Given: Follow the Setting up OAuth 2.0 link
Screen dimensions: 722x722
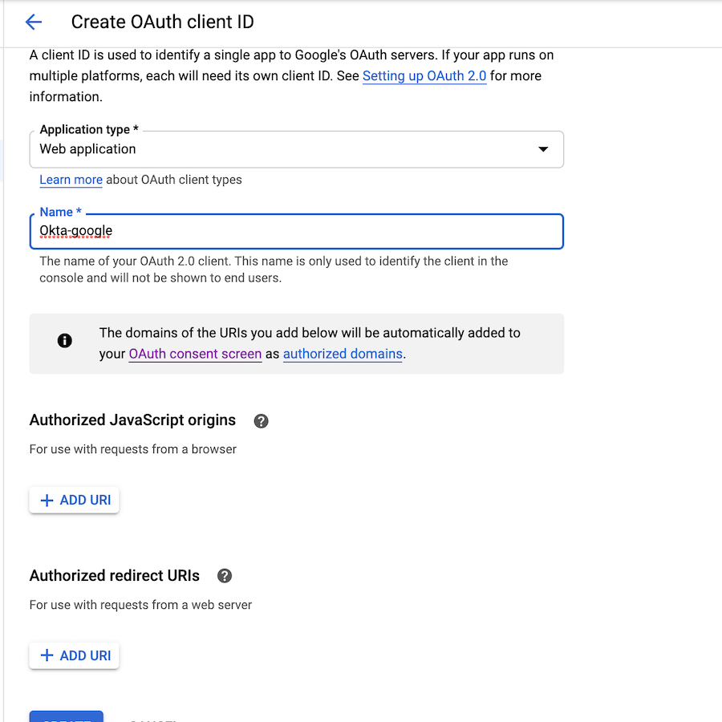Looking at the screenshot, I should 424,75.
